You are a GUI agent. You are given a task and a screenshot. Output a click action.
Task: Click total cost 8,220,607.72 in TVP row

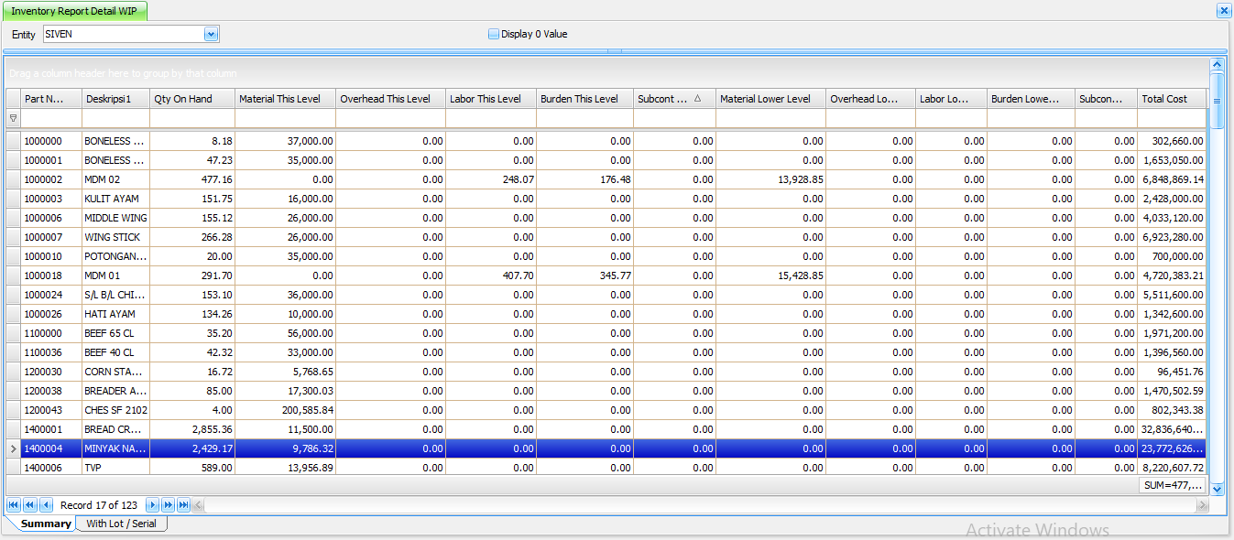pyautogui.click(x=1172, y=468)
